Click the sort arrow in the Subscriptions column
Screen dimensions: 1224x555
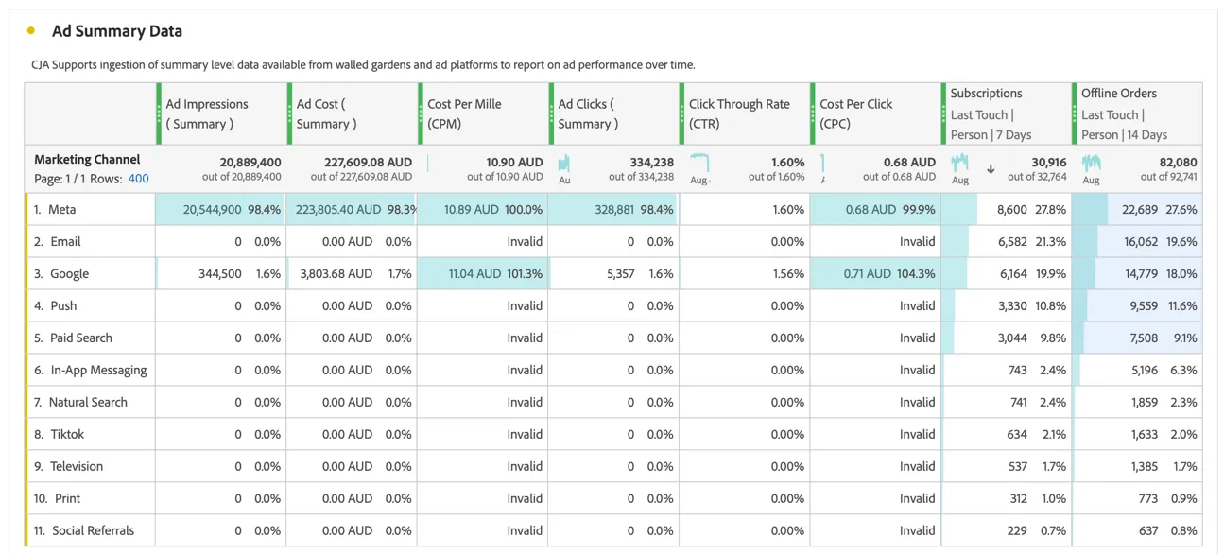click(x=991, y=169)
